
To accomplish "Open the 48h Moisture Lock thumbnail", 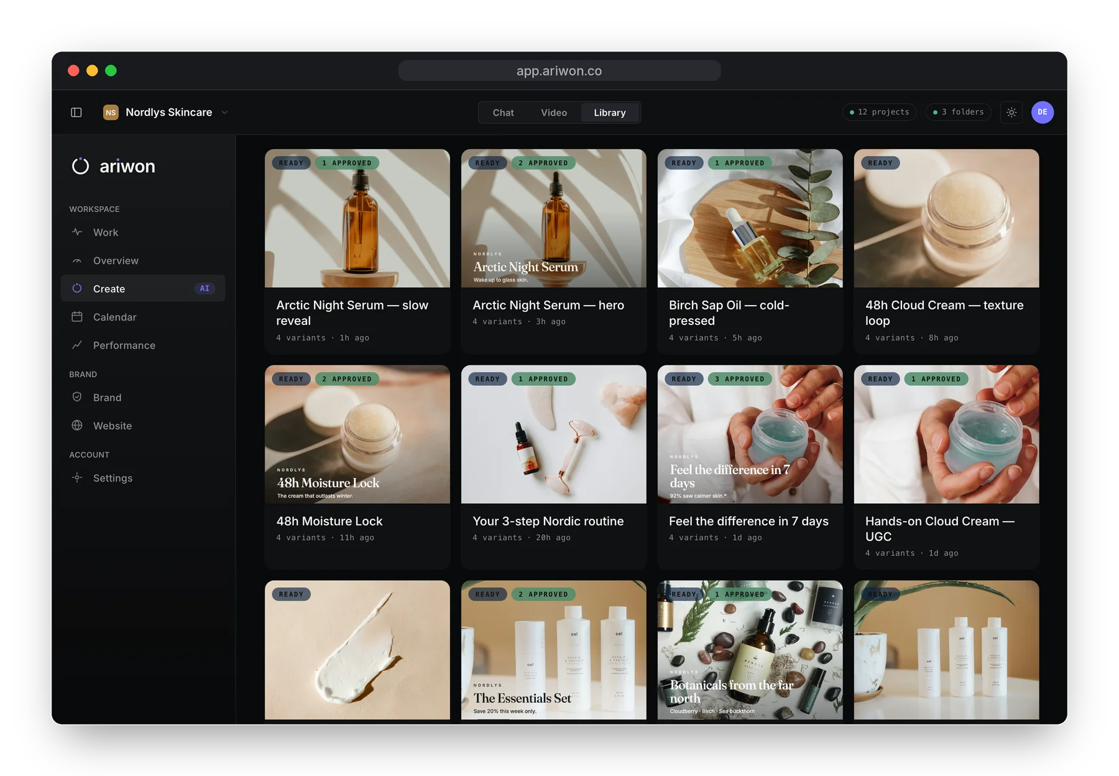I will point(357,434).
